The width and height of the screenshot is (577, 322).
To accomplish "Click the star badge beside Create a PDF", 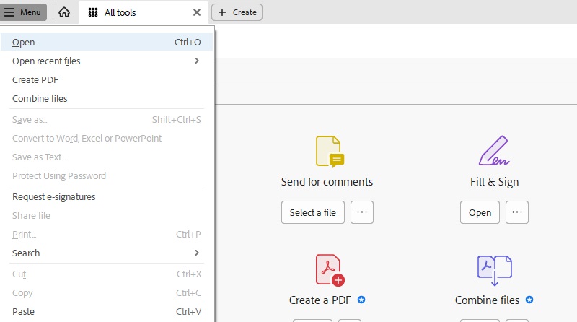I will pos(361,300).
